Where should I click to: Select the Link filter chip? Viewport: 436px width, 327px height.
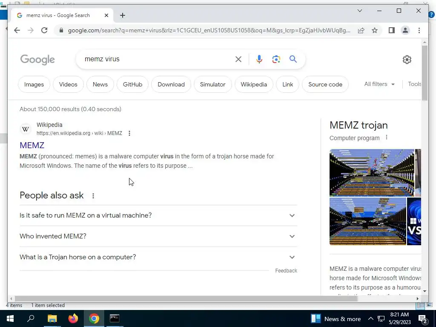pyautogui.click(x=287, y=84)
